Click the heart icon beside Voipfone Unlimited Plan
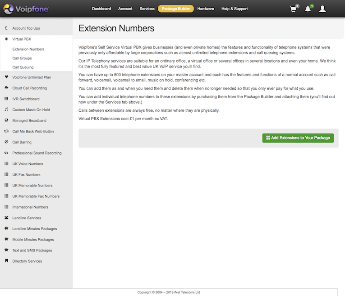Viewport: 345px width, 296px height. coord(6,77)
